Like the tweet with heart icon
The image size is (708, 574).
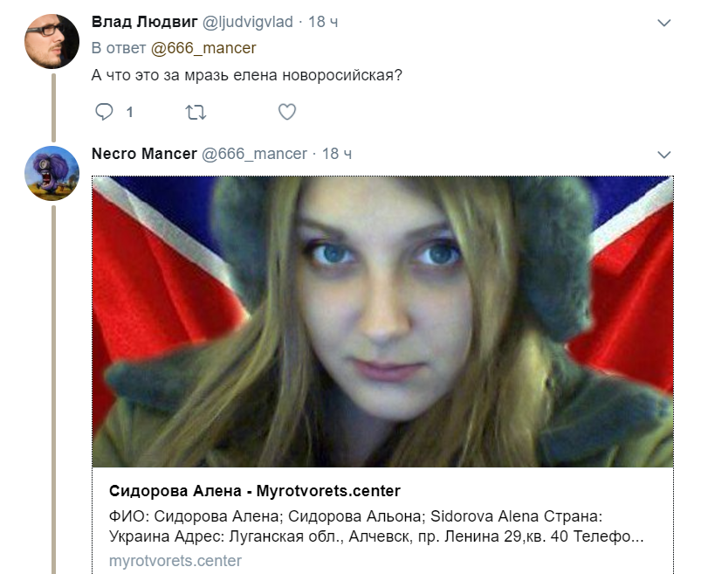(287, 112)
